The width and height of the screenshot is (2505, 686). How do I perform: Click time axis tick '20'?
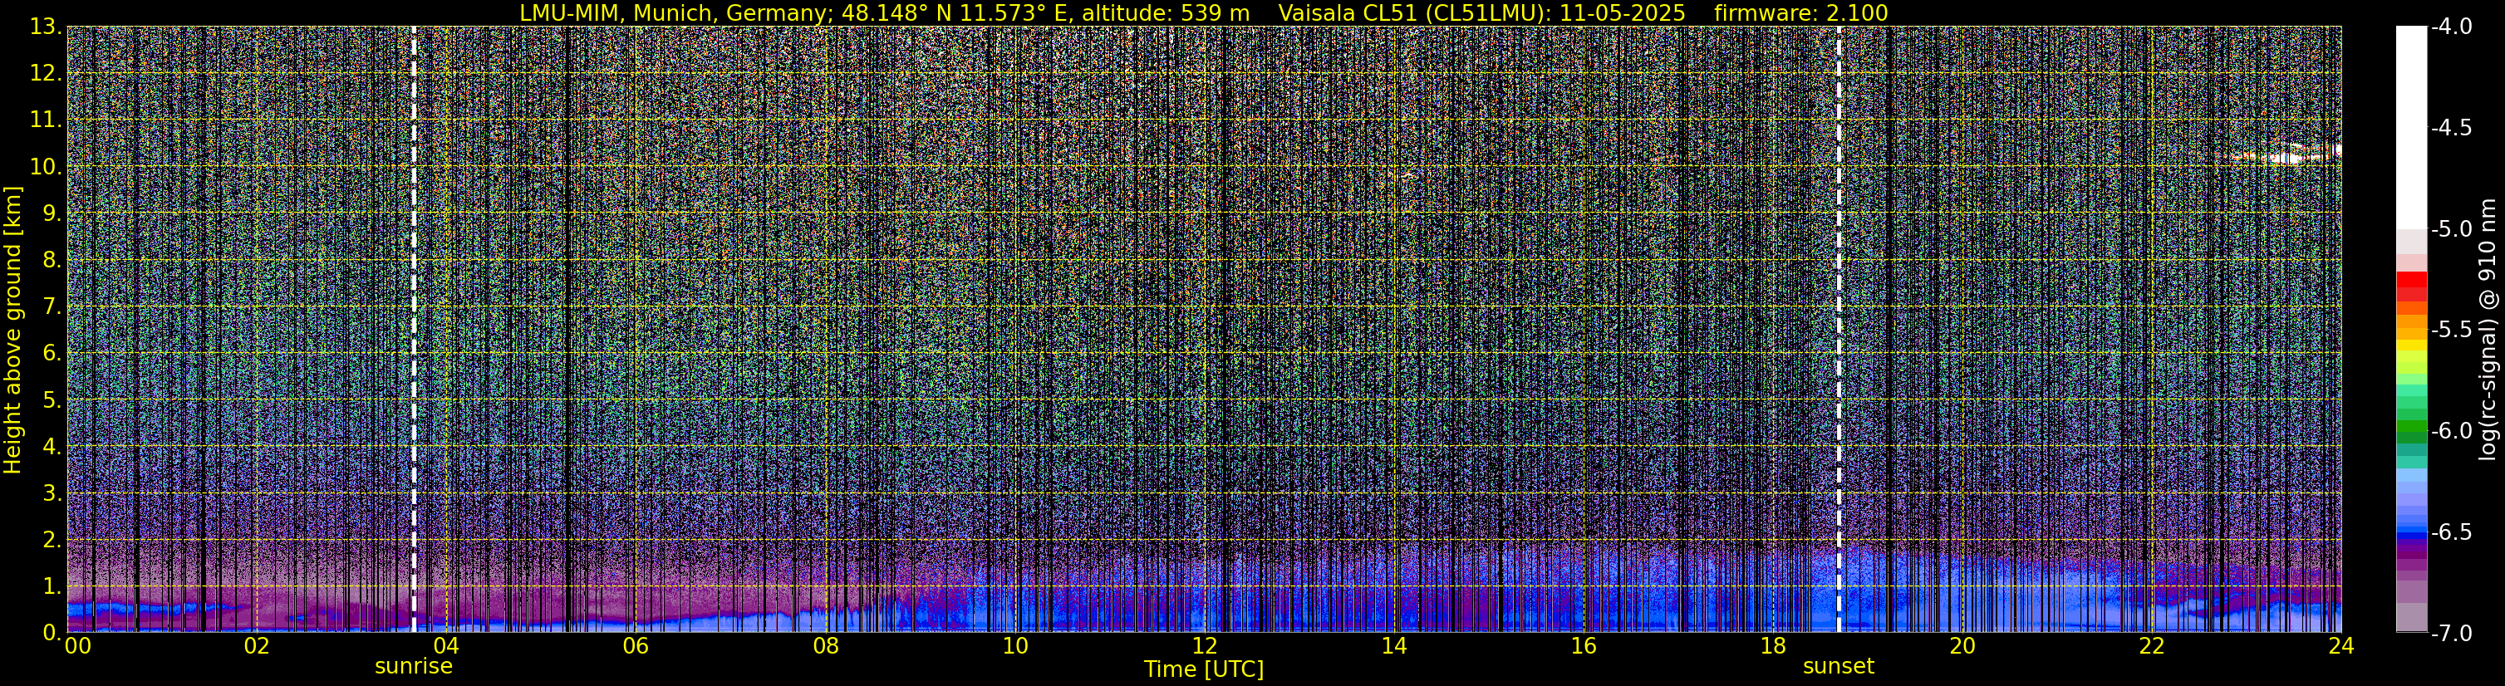click(x=1962, y=646)
